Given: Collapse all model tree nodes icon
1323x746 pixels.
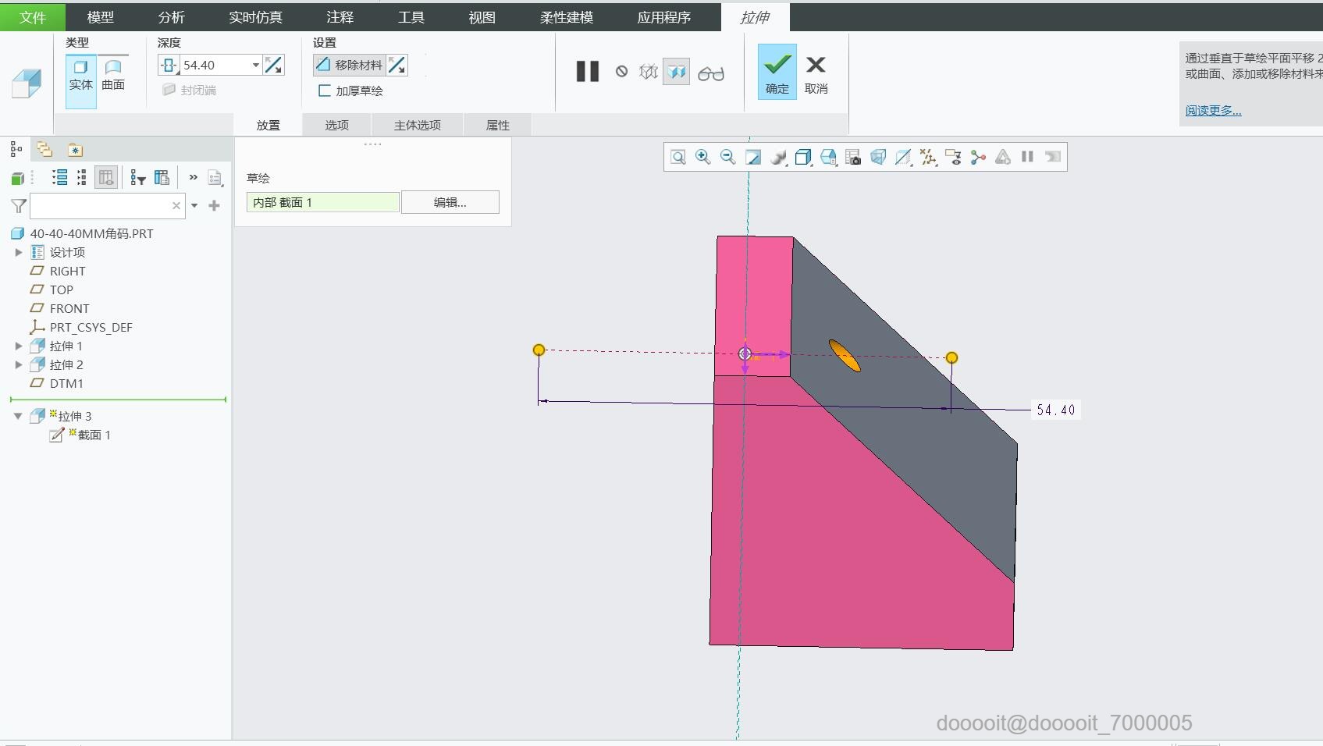Looking at the screenshot, I should (82, 177).
